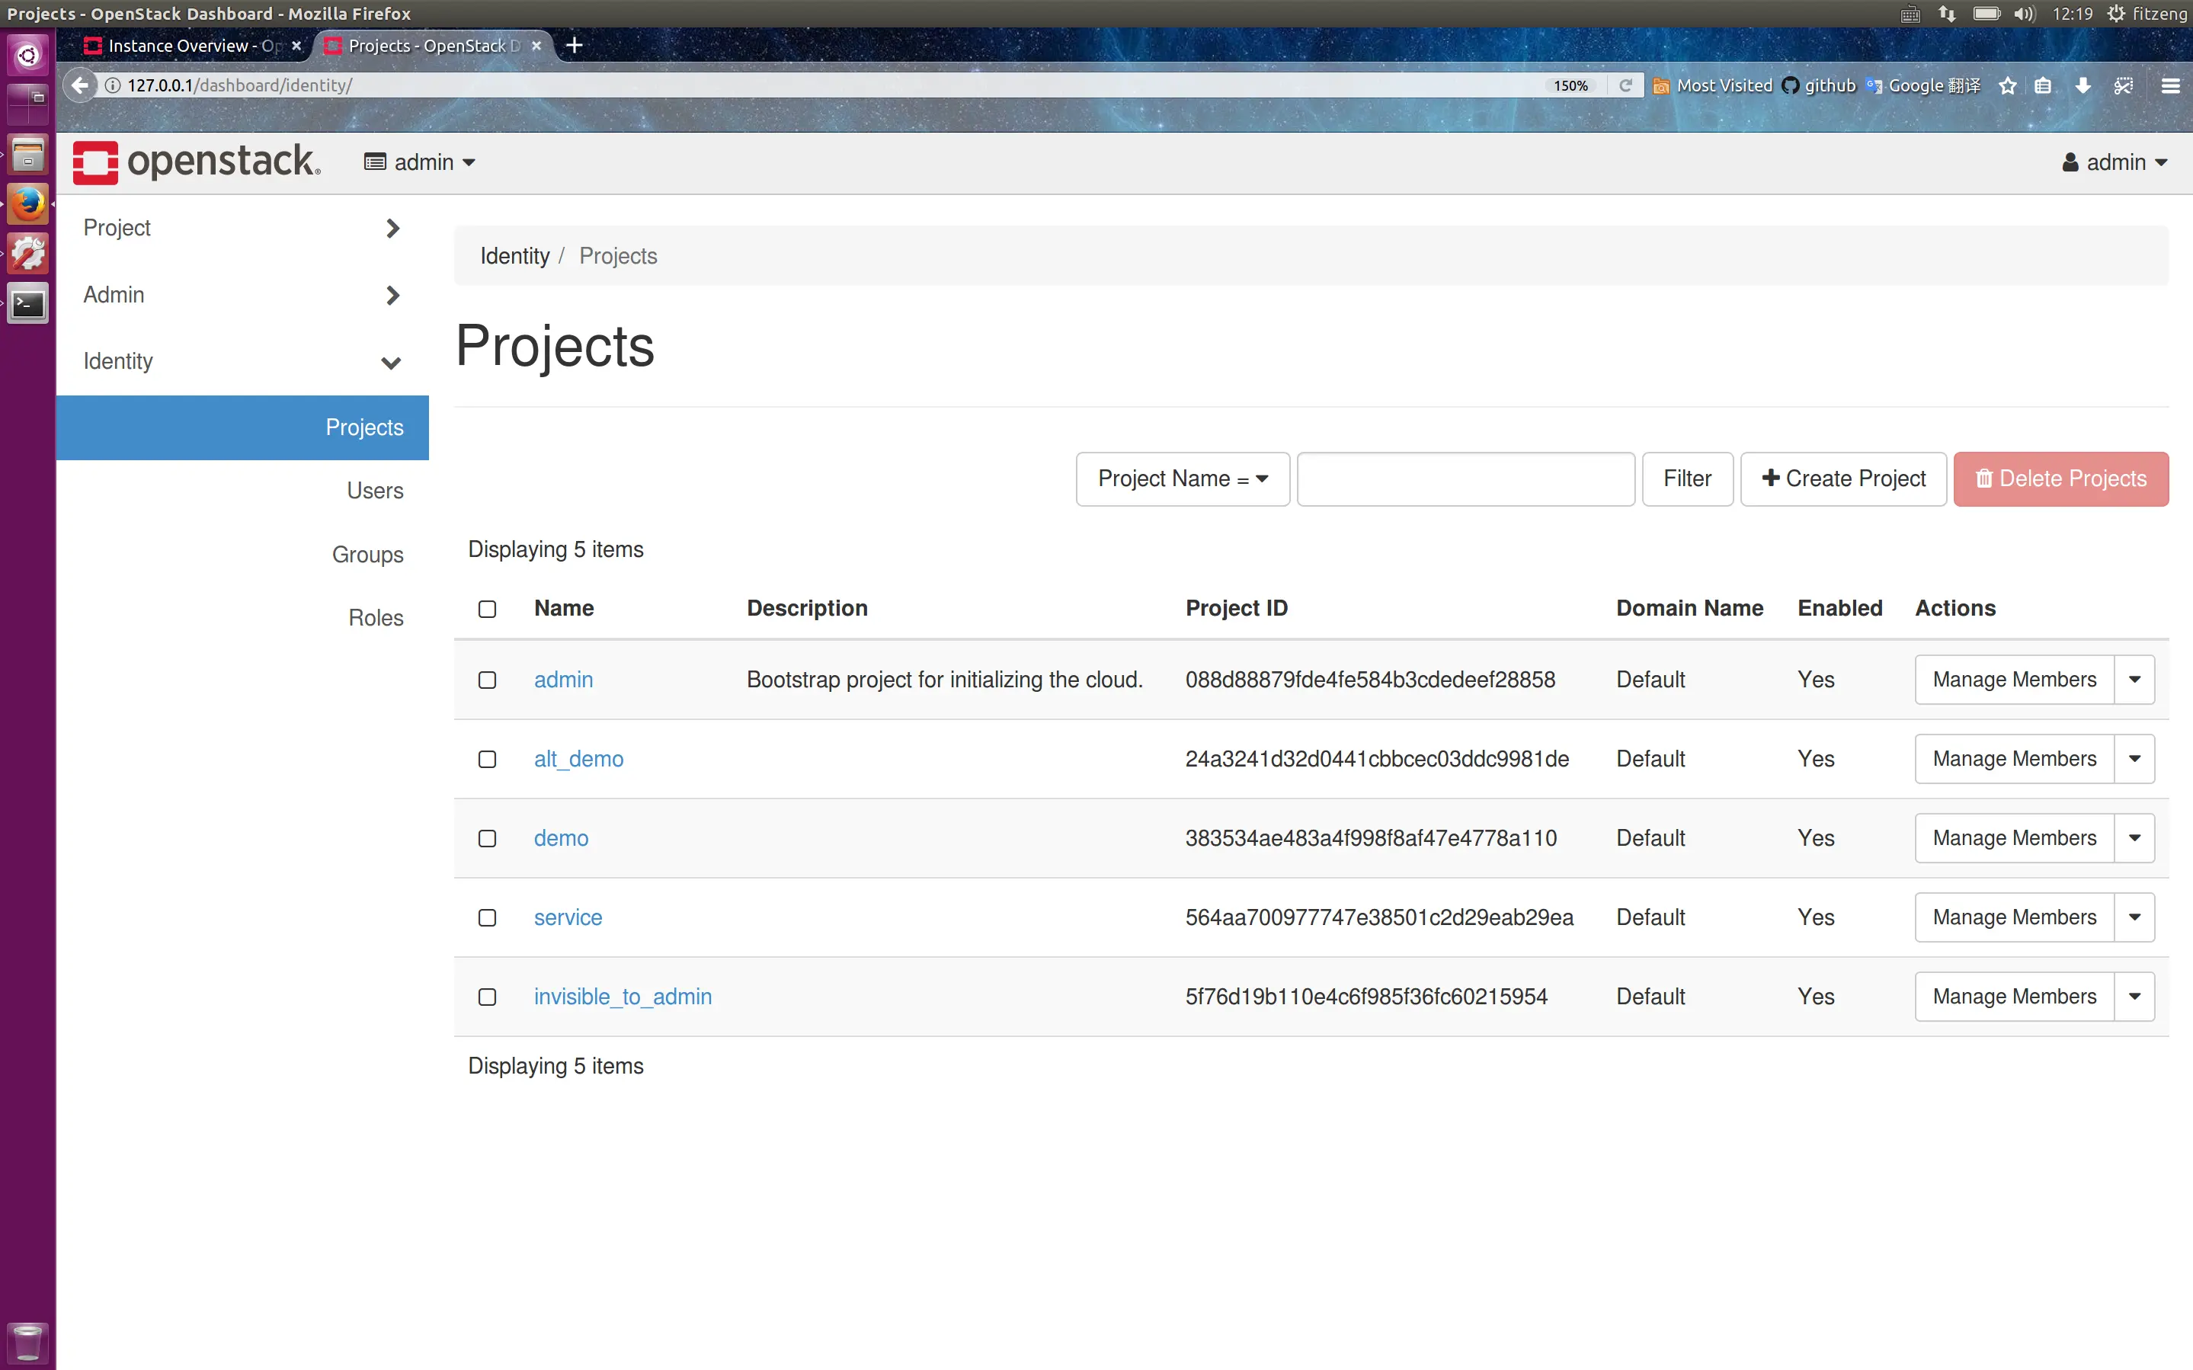Click the browser back arrow button
Screen dimensions: 2193x1370
pos(81,85)
